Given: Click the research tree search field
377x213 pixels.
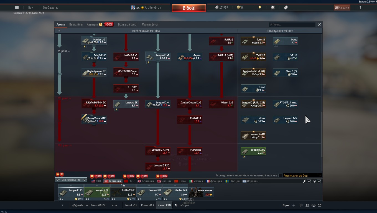Looking at the screenshot, I should tap(292, 25).
